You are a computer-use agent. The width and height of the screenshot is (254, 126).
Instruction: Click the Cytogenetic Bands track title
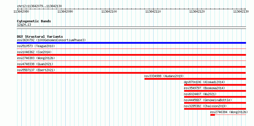[x=34, y=21]
